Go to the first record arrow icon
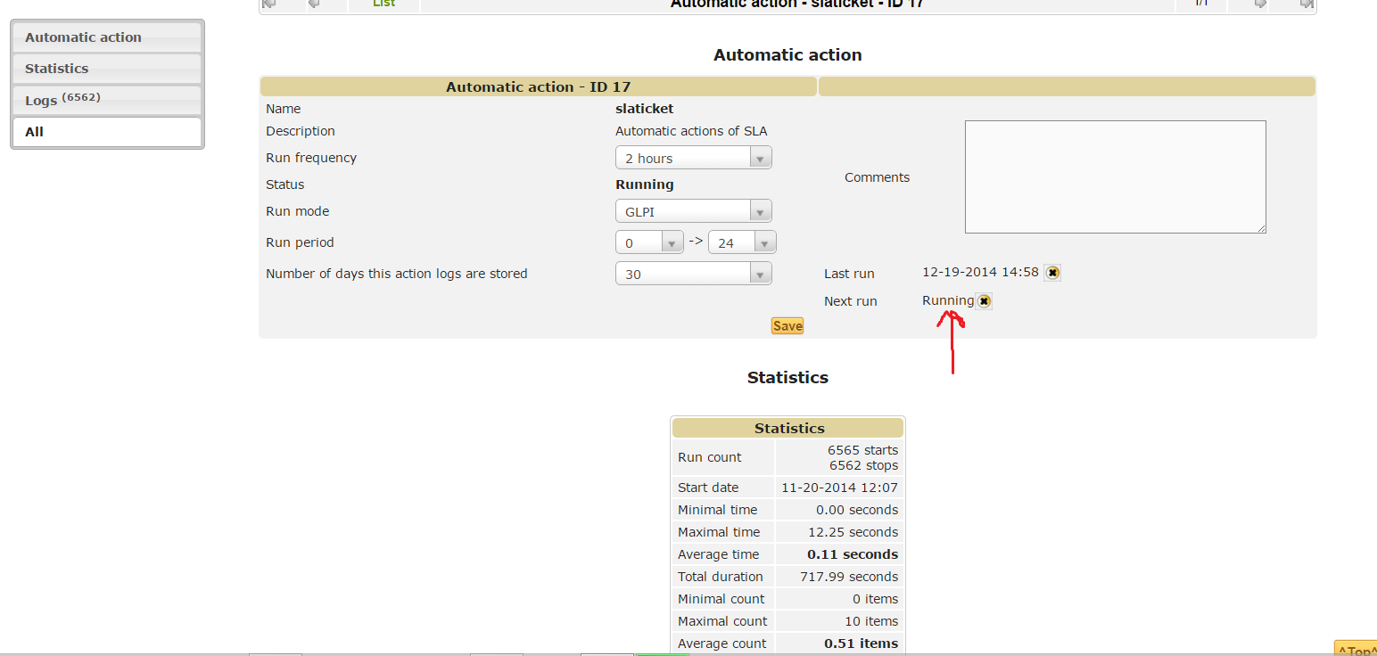1377x656 pixels. pos(269,4)
